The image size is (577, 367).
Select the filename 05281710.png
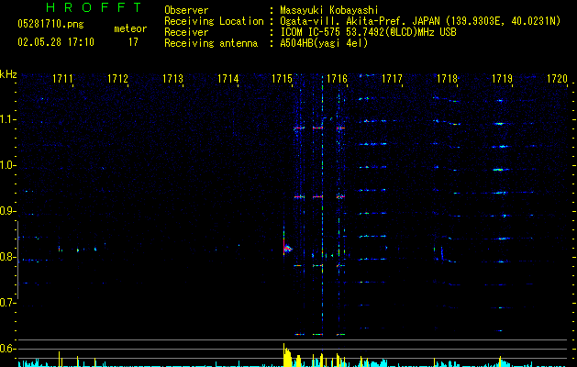coord(50,25)
